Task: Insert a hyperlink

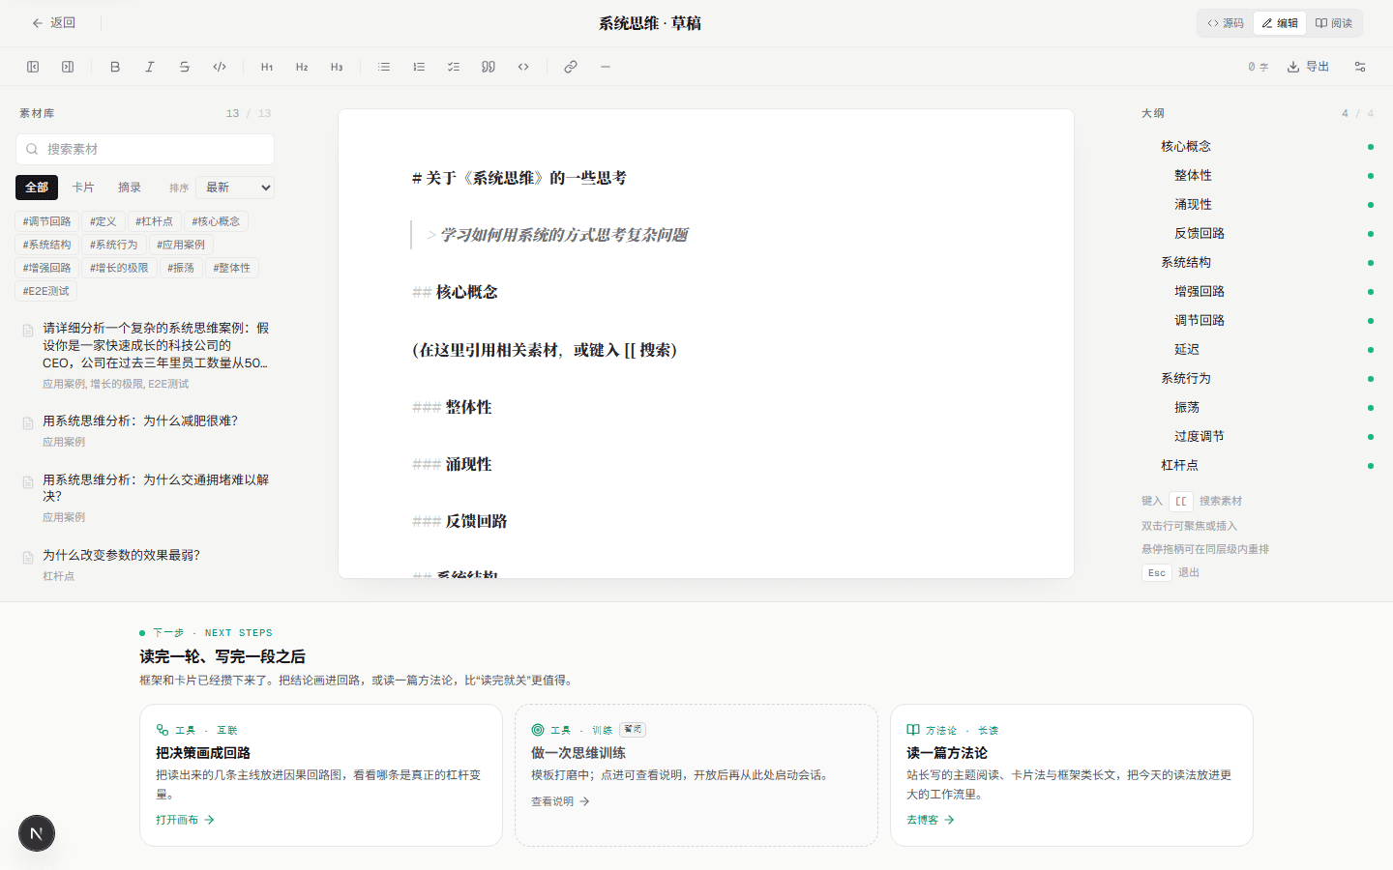Action: [x=571, y=67]
